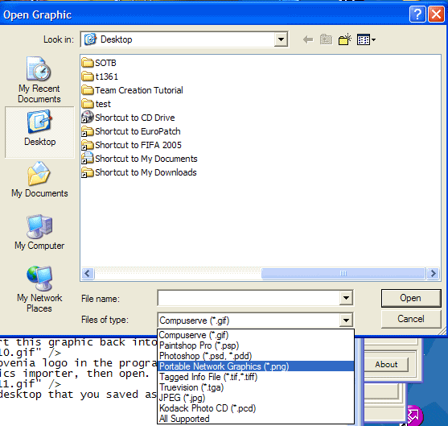Select My Documents in places bar
448x426 pixels.
39,180
